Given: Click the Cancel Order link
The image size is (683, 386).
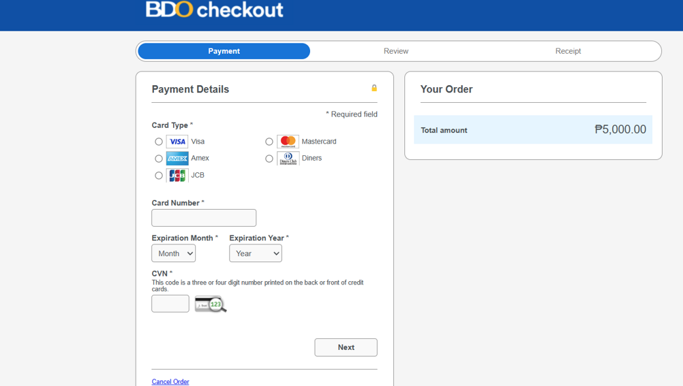Looking at the screenshot, I should tap(170, 382).
